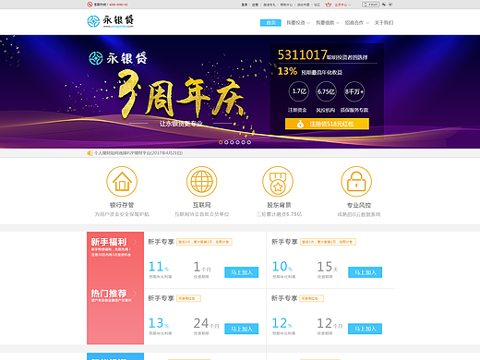
Task: Select the second banner carousel dot
Action: (x=226, y=142)
